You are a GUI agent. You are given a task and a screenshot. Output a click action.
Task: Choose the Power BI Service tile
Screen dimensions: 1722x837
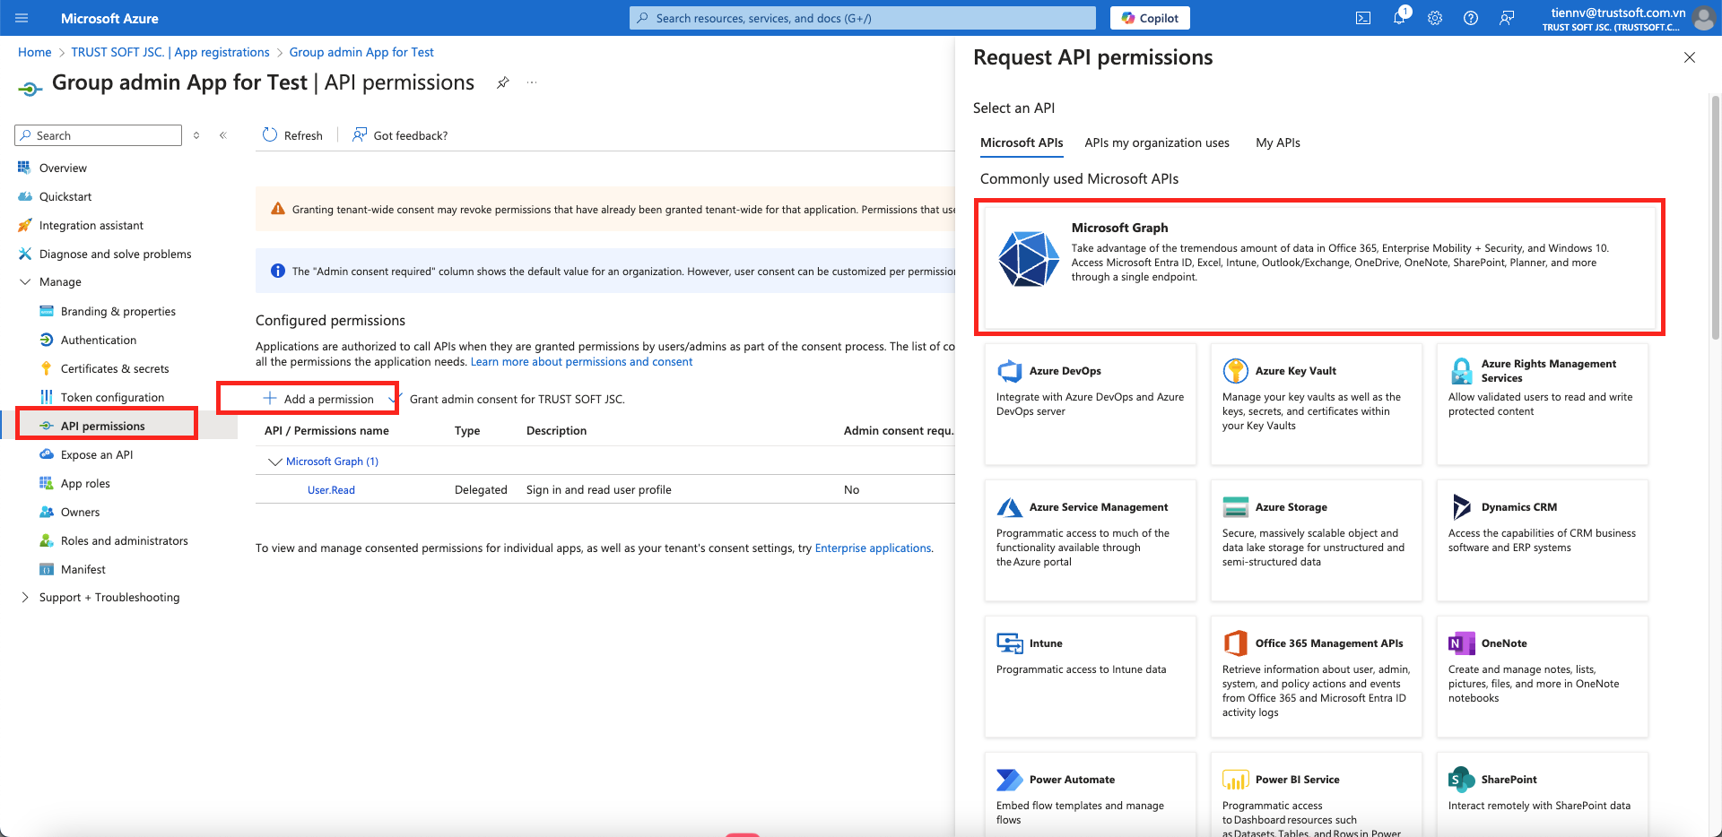pyautogui.click(x=1316, y=795)
